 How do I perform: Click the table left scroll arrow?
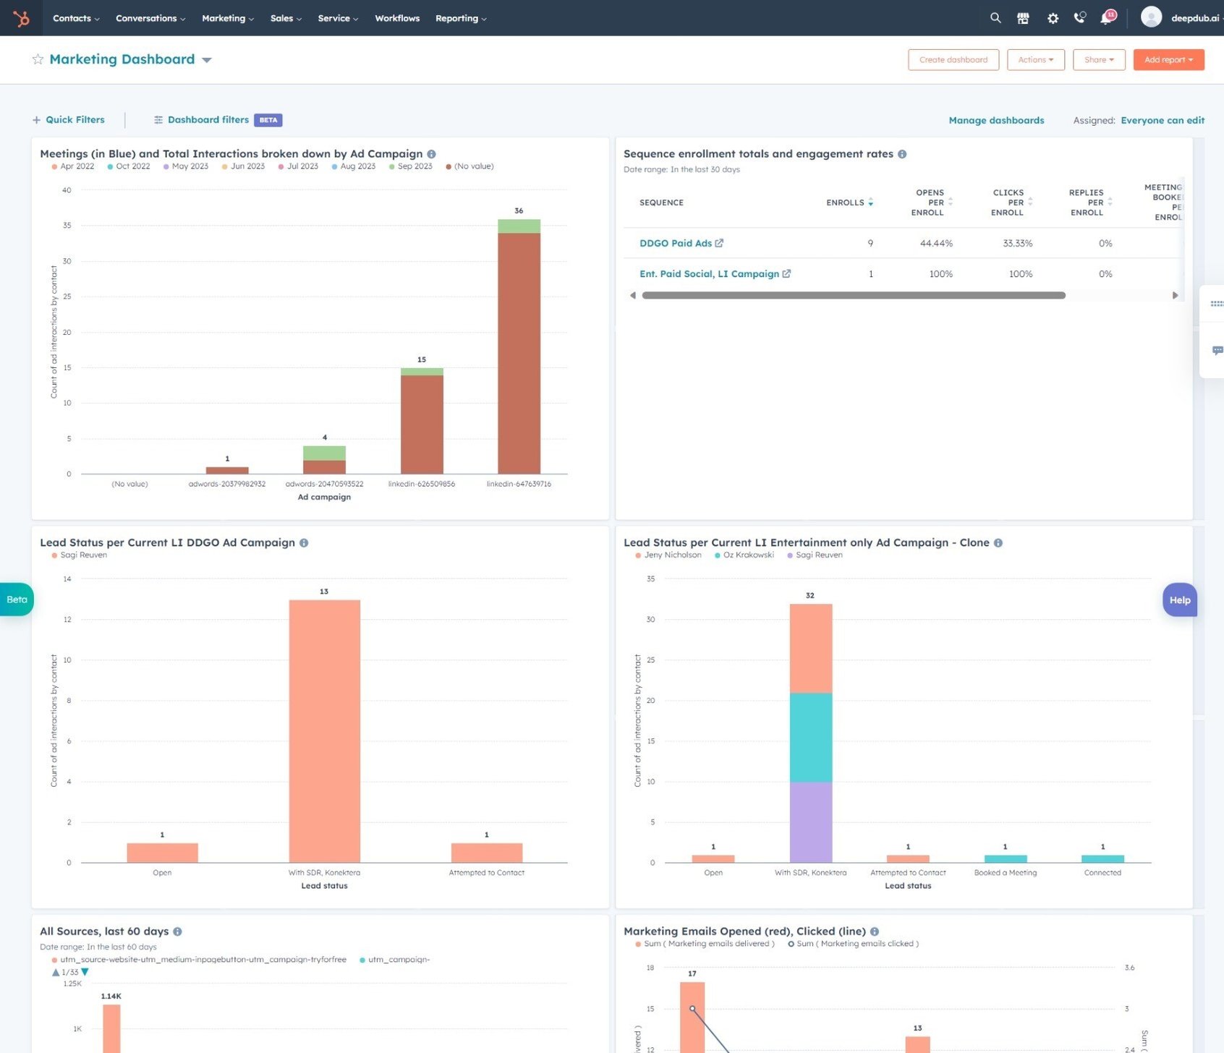pos(633,295)
